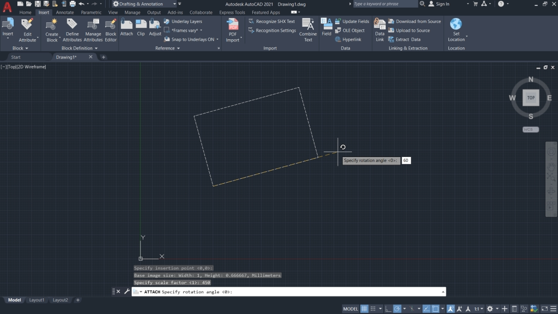Image resolution: width=558 pixels, height=314 pixels.
Task: Click inside the rotation angle input field
Action: (405, 160)
